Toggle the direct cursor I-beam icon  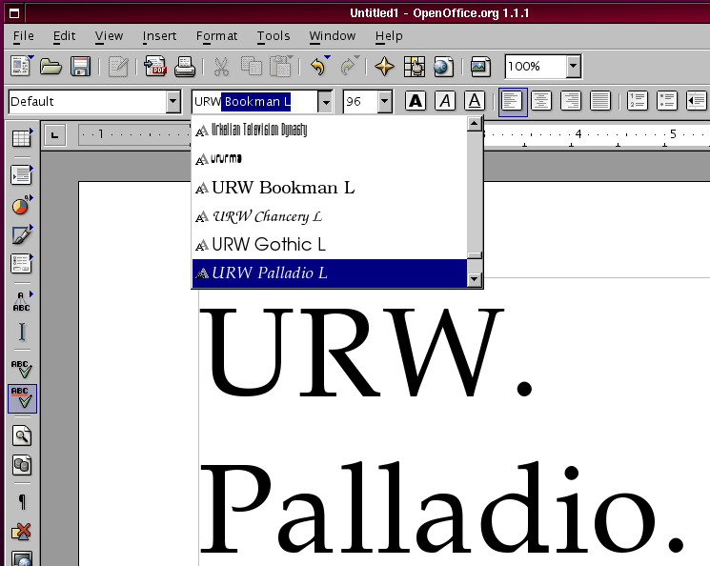22,332
